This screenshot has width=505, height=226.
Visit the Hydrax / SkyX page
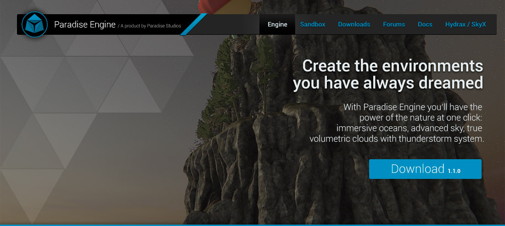point(466,24)
